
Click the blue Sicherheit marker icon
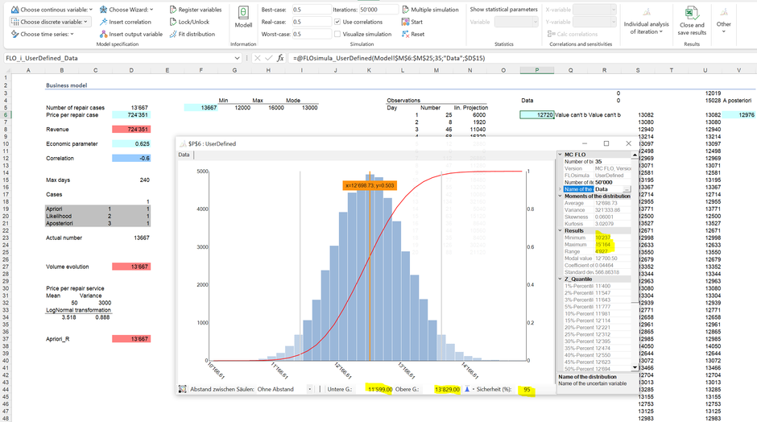pyautogui.click(x=467, y=389)
